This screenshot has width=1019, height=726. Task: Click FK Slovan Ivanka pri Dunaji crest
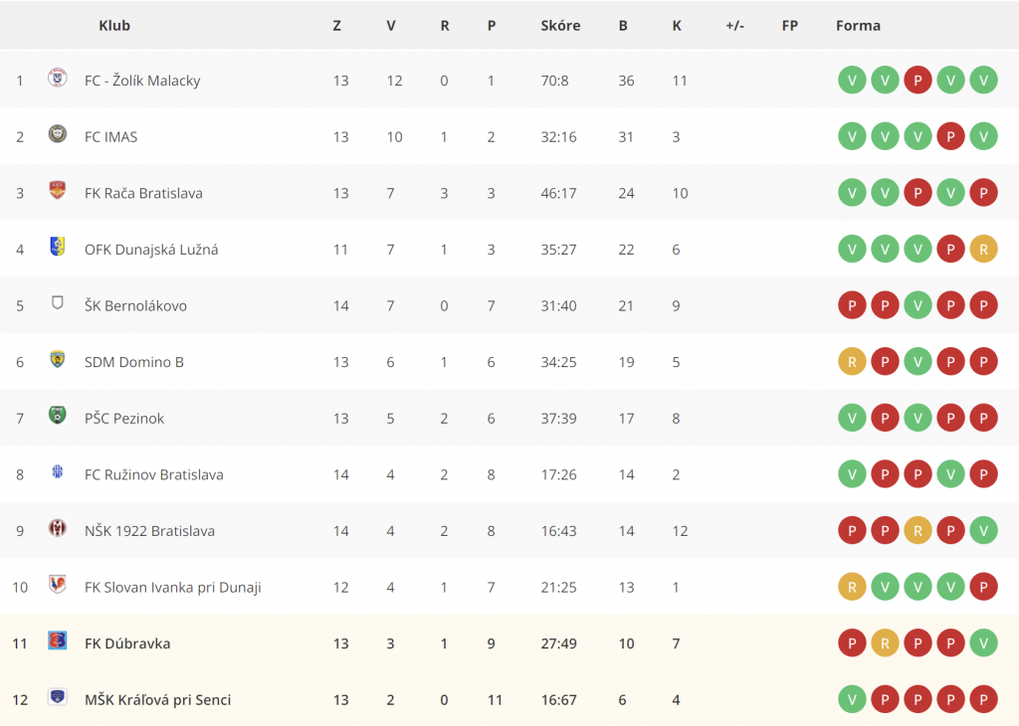(57, 585)
